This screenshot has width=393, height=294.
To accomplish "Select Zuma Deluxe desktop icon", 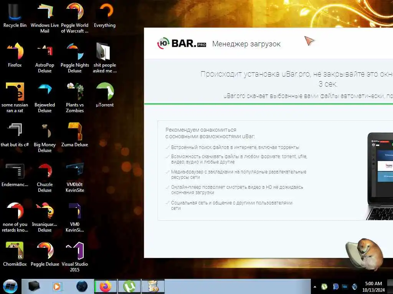I will coord(75,134).
